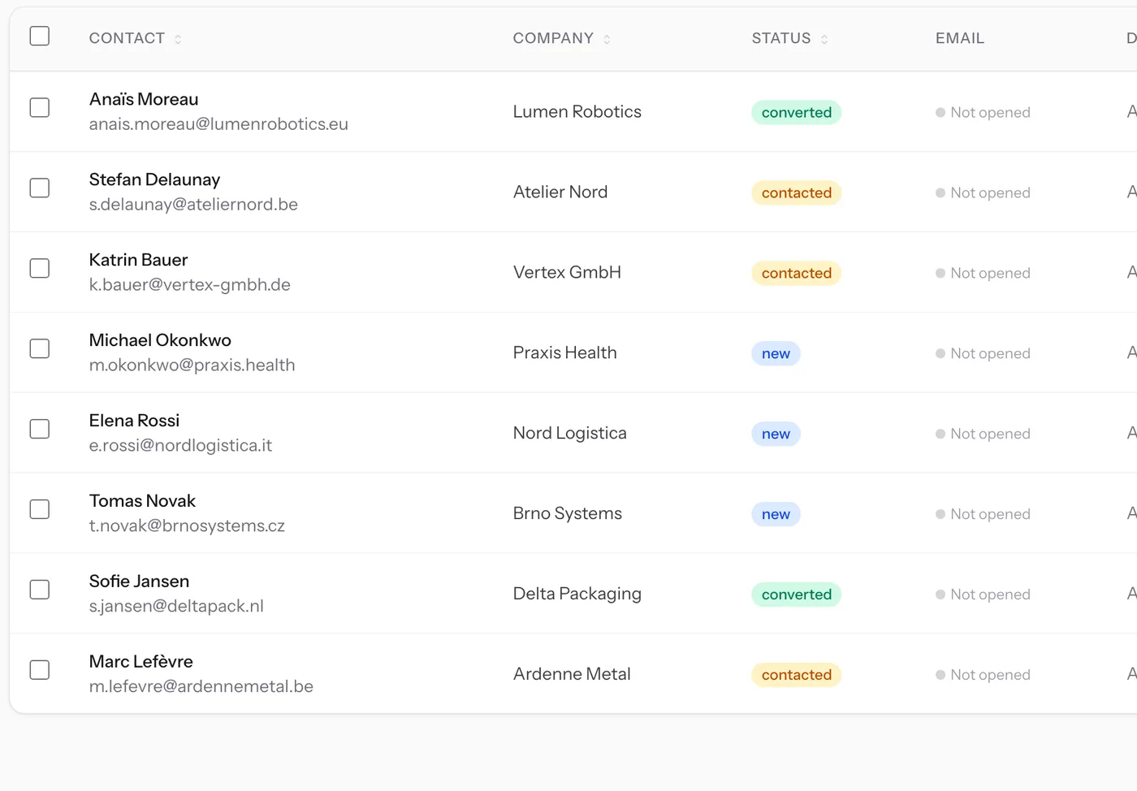1137x791 pixels.
Task: Tick the Tomas Novak row checkbox
Action: 40,509
